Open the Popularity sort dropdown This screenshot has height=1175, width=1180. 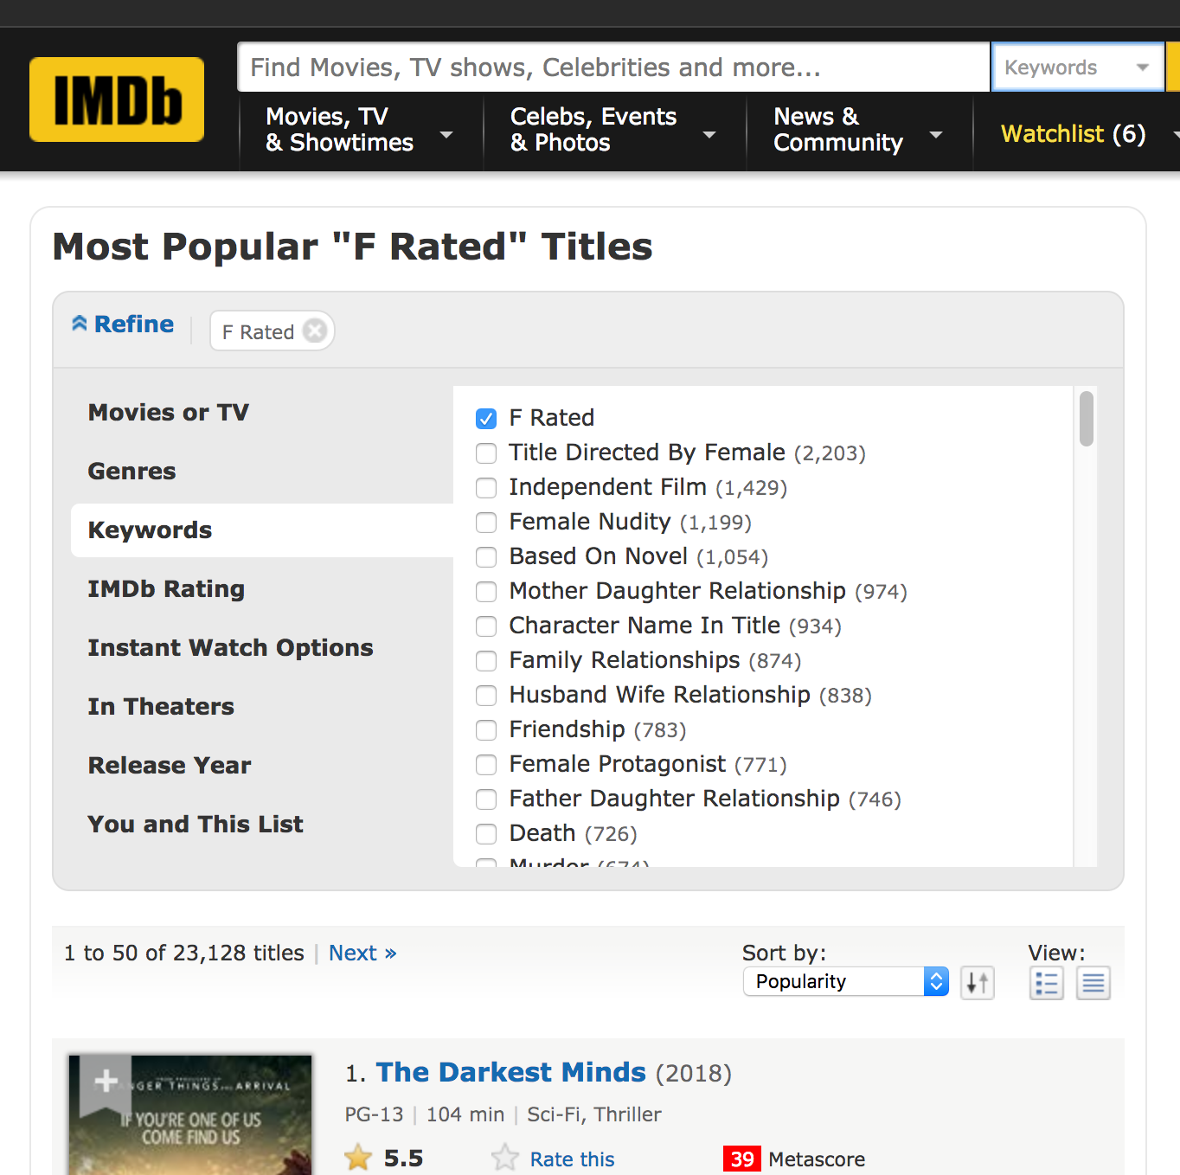[x=845, y=981]
